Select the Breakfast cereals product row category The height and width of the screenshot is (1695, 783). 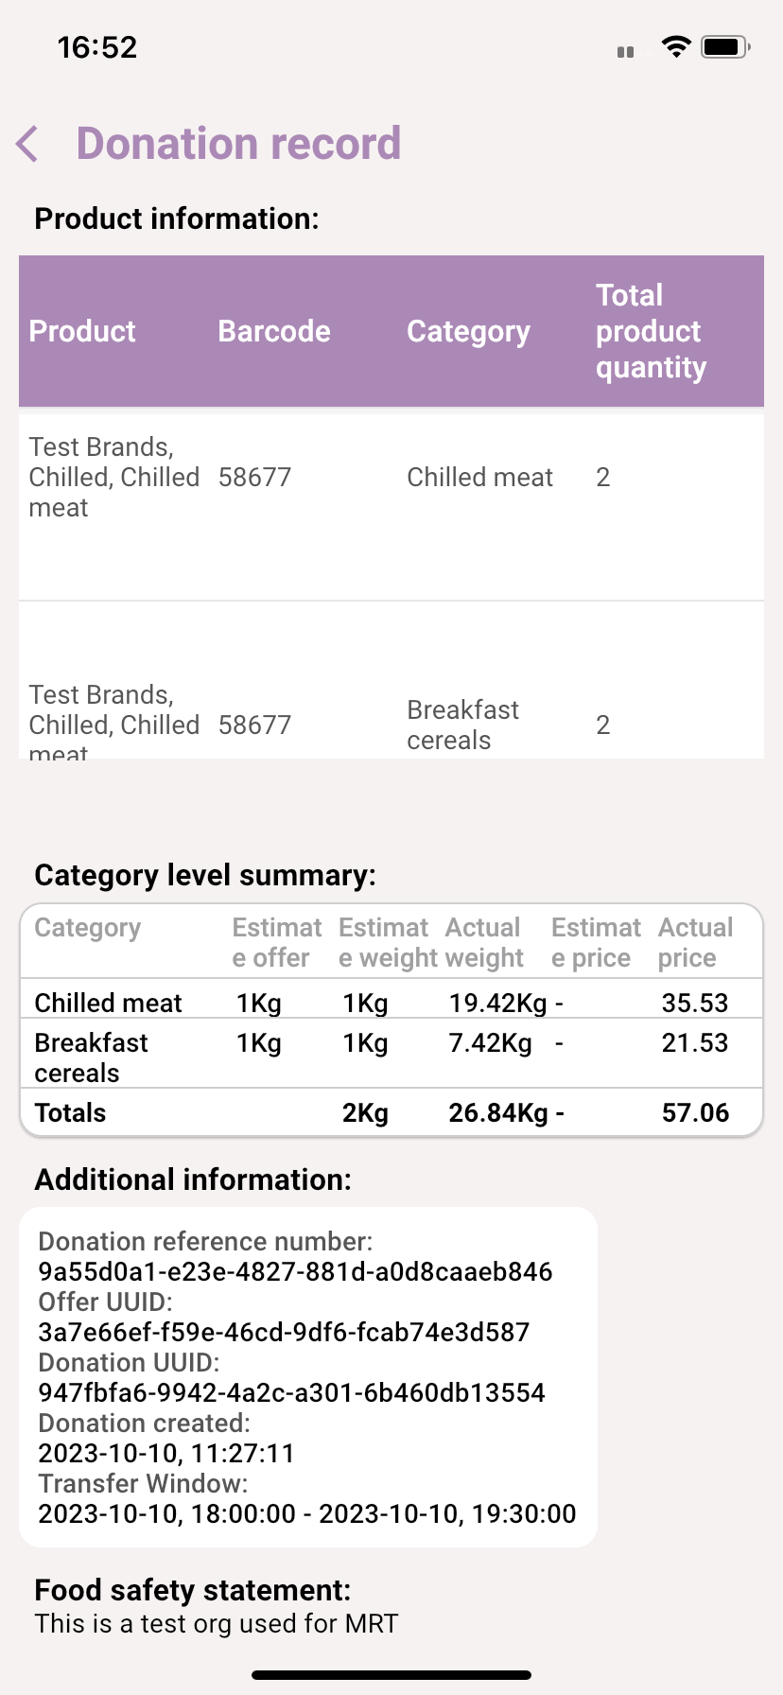point(462,725)
